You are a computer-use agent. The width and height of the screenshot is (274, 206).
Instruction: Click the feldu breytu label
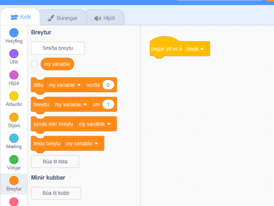click(x=47, y=143)
